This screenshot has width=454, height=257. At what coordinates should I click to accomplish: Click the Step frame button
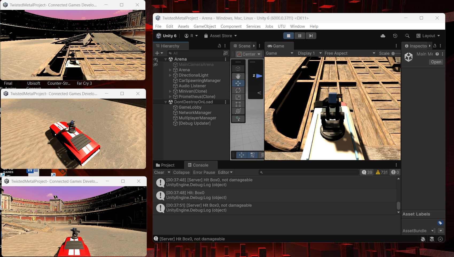tap(311, 36)
